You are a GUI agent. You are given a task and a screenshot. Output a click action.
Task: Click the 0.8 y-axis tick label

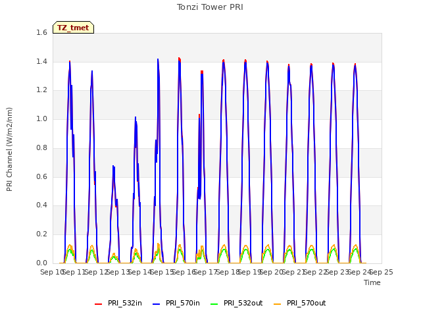pos(41,147)
